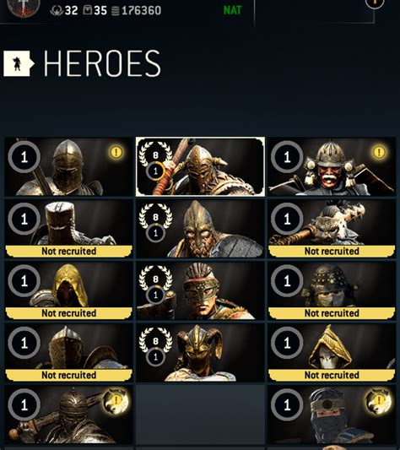Select the Berserker masked viking hero
The width and height of the screenshot is (400, 450).
(200, 290)
